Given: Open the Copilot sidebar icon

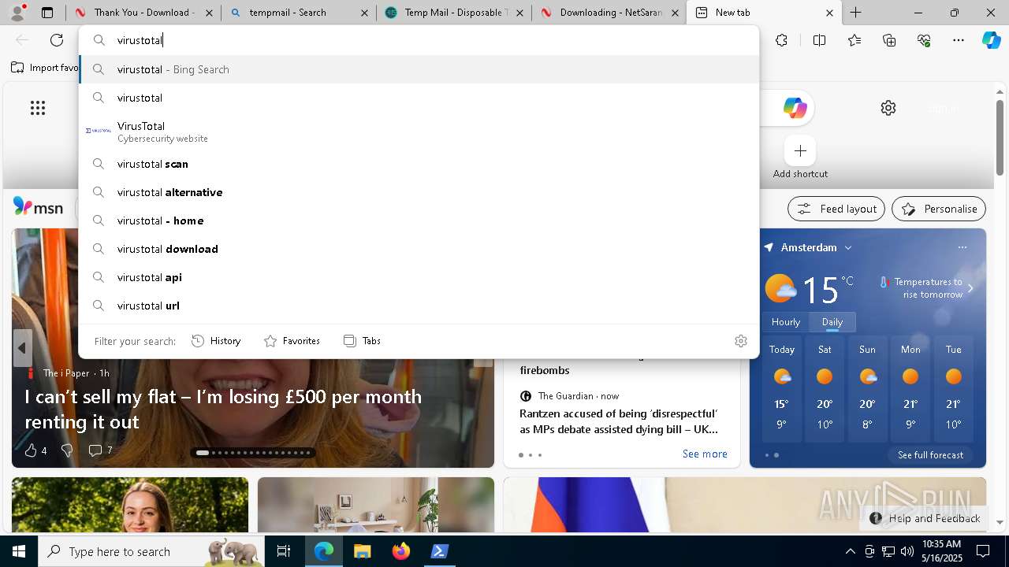Looking at the screenshot, I should [x=991, y=40].
